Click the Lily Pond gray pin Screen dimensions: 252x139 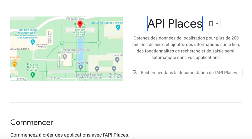[x=81, y=67]
